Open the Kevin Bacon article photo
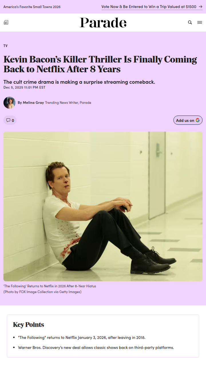The width and height of the screenshot is (206, 367). (103, 206)
